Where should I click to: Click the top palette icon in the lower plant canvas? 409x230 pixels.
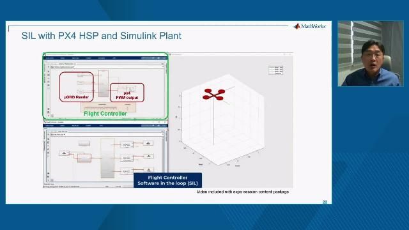coord(49,139)
